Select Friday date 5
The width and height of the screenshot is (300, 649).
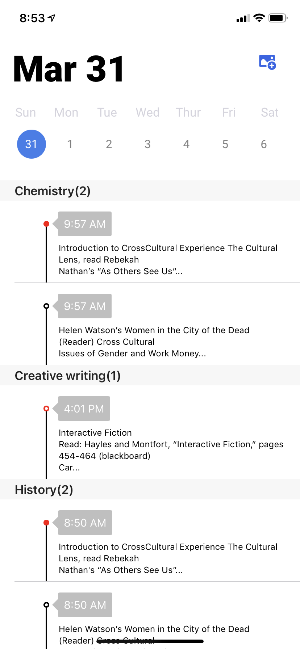click(225, 144)
